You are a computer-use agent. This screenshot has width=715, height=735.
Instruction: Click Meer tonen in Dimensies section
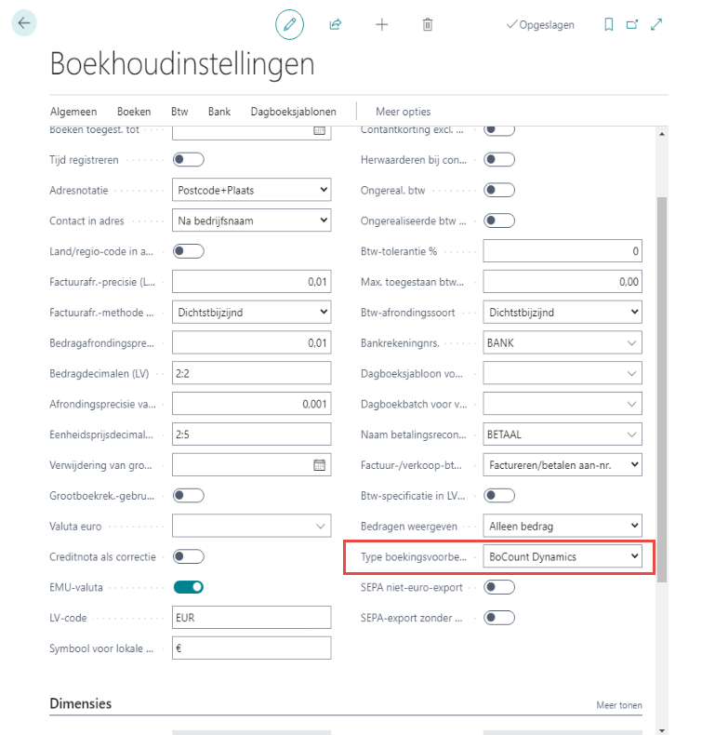pyautogui.click(x=618, y=705)
